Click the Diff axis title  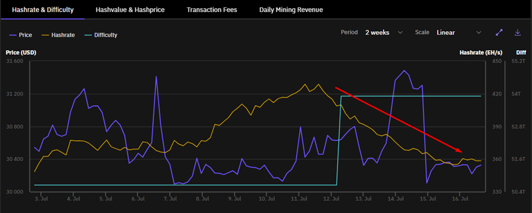(x=521, y=53)
